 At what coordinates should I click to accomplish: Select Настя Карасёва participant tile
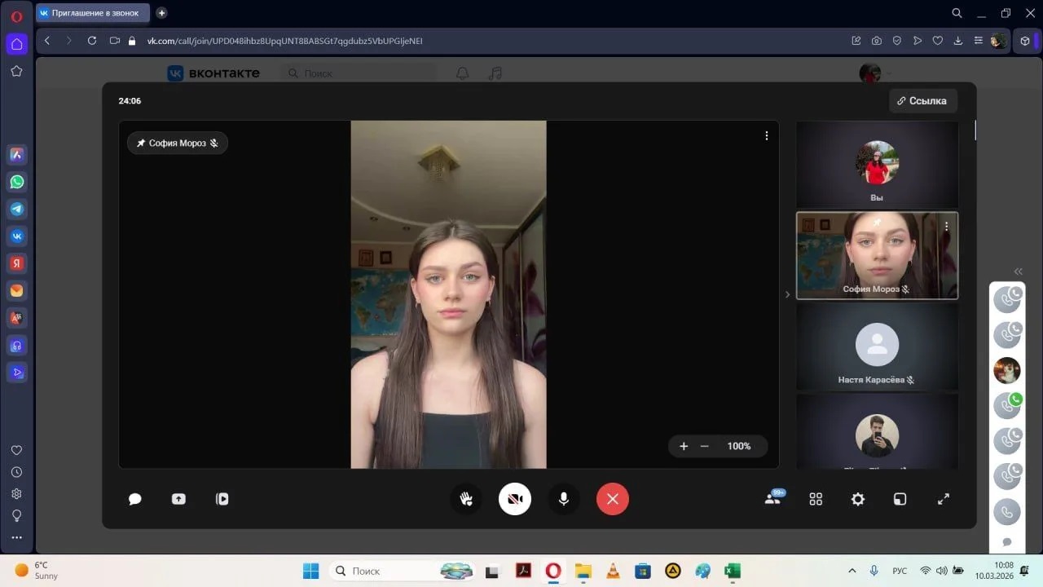[x=877, y=348]
